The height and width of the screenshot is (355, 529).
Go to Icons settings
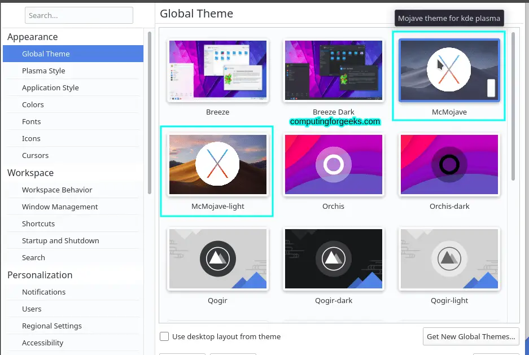pos(73,139)
